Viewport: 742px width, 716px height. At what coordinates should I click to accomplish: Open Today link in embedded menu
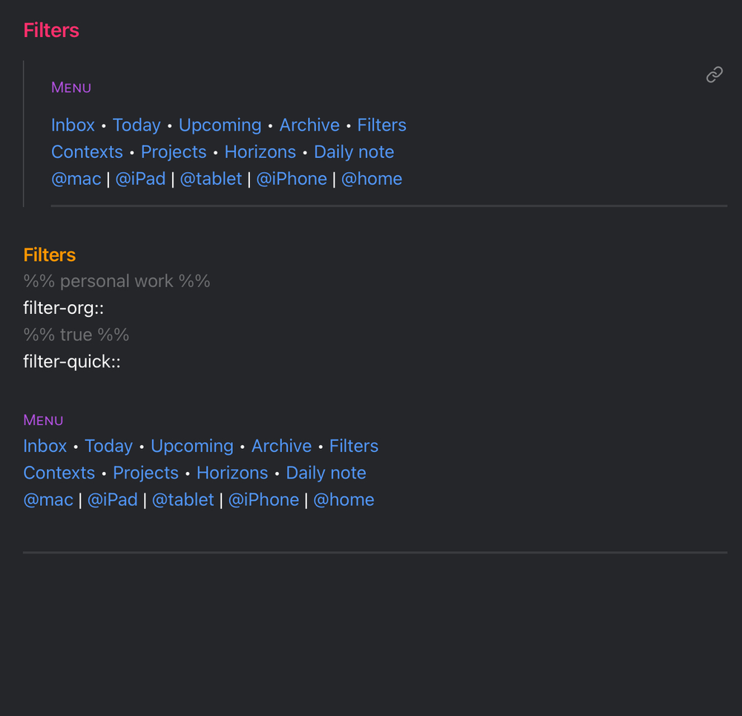tap(137, 125)
